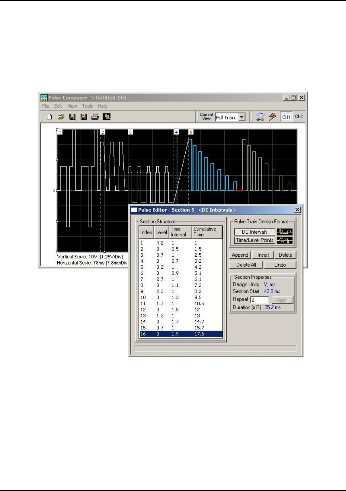This screenshot has height=491, width=346.
Task: Open the Tools menu
Action: pyautogui.click(x=87, y=106)
